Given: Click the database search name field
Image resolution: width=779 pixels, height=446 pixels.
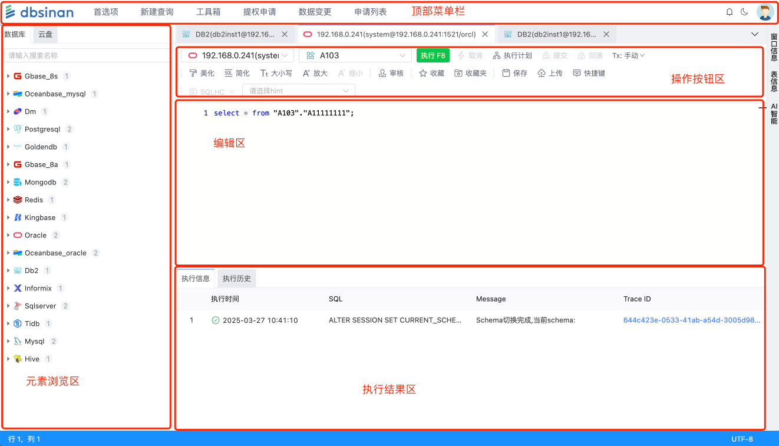Looking at the screenshot, I should click(86, 55).
